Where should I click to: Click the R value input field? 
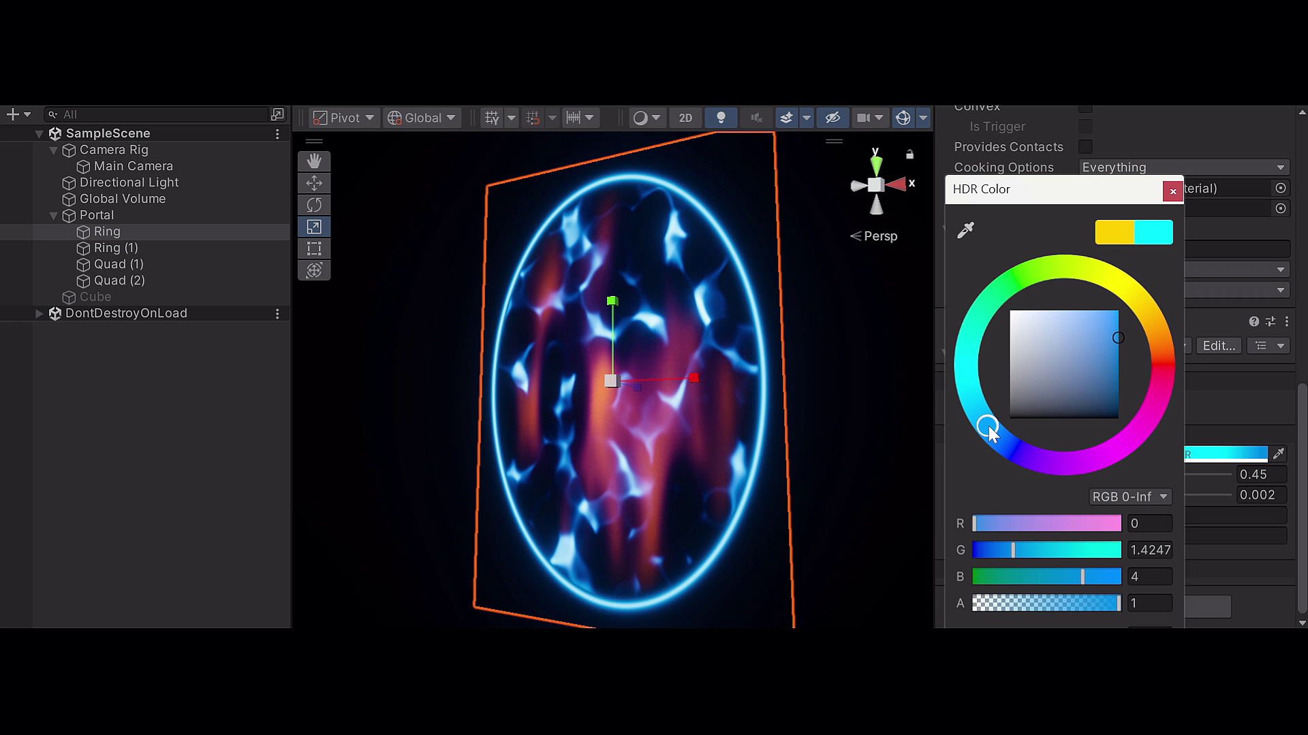[x=1150, y=523]
